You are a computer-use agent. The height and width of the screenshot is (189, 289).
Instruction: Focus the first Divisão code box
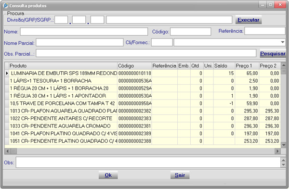click(x=61, y=20)
